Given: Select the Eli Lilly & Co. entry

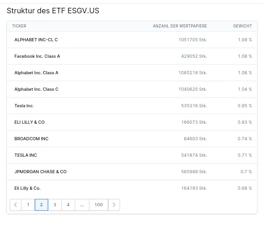Looking at the screenshot, I should pyautogui.click(x=27, y=188).
